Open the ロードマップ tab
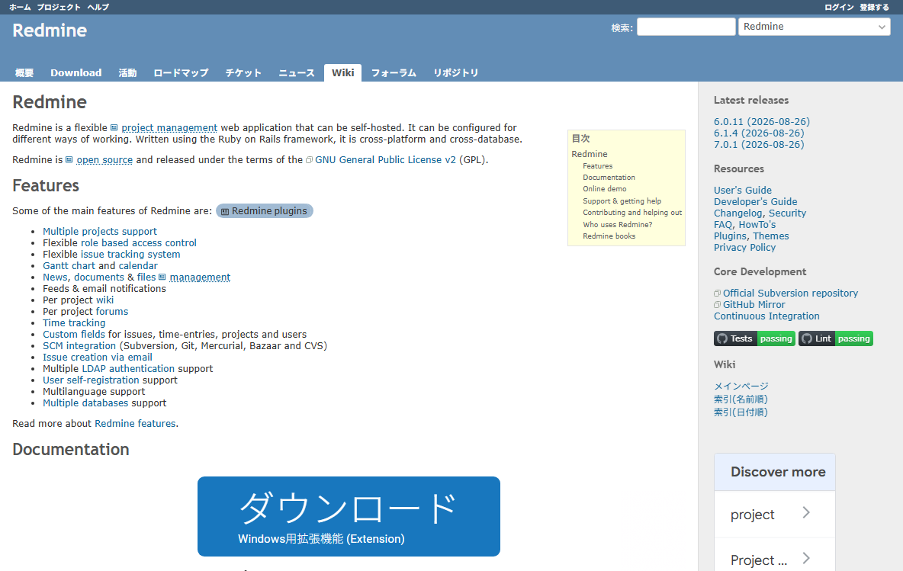The height and width of the screenshot is (571, 903). (181, 72)
